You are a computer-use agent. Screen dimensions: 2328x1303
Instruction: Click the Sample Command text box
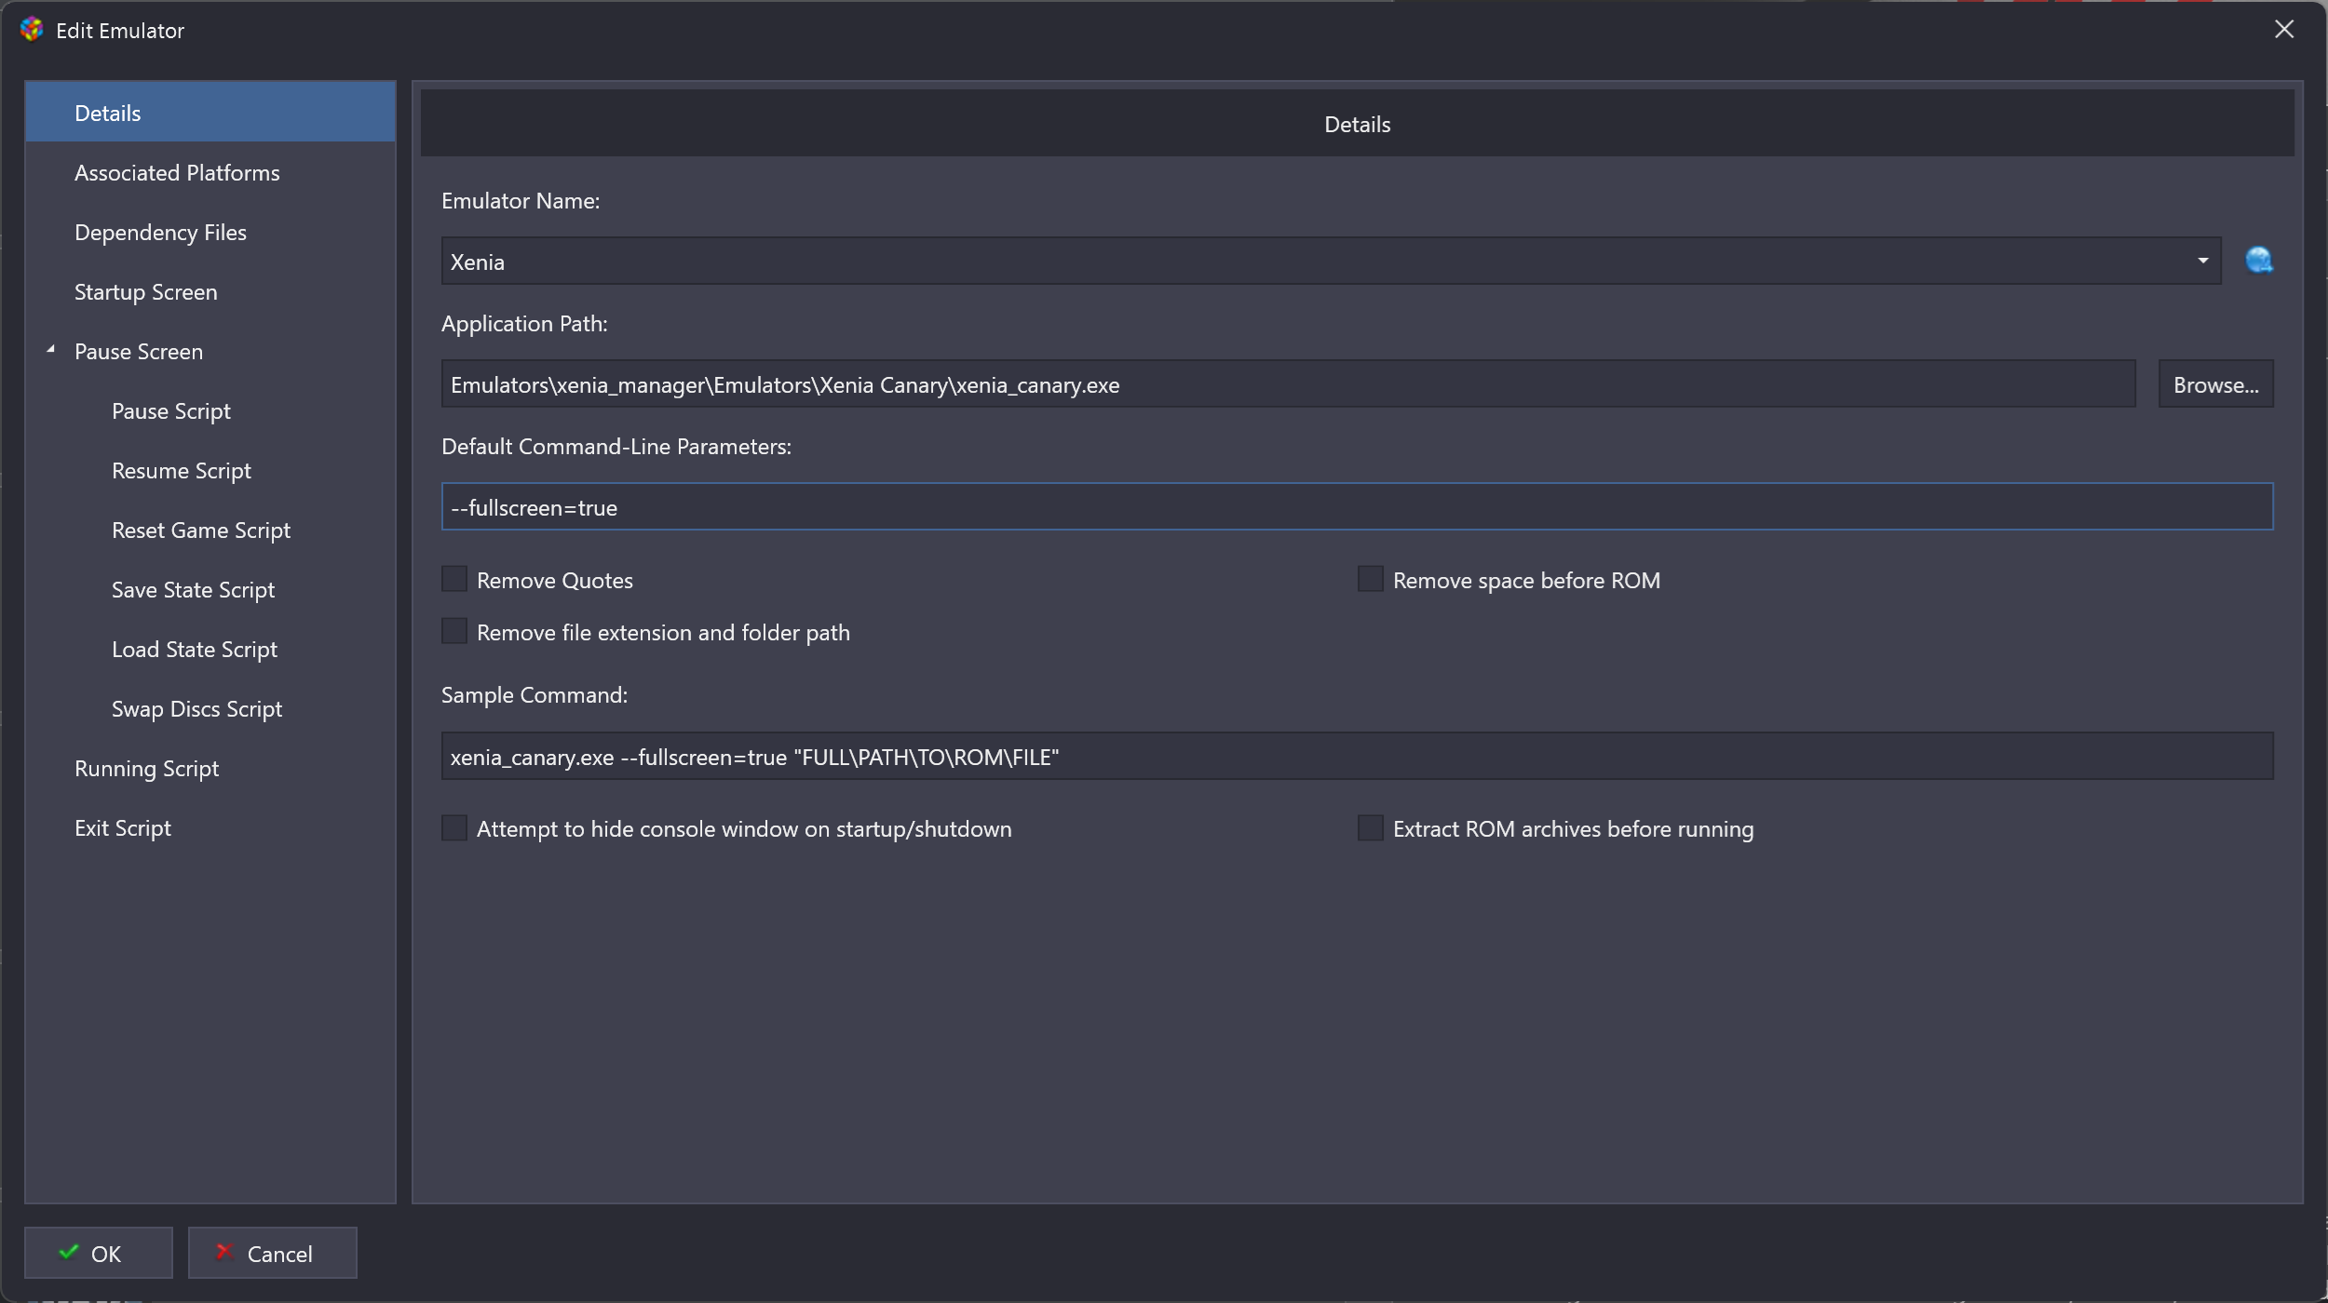1358,756
